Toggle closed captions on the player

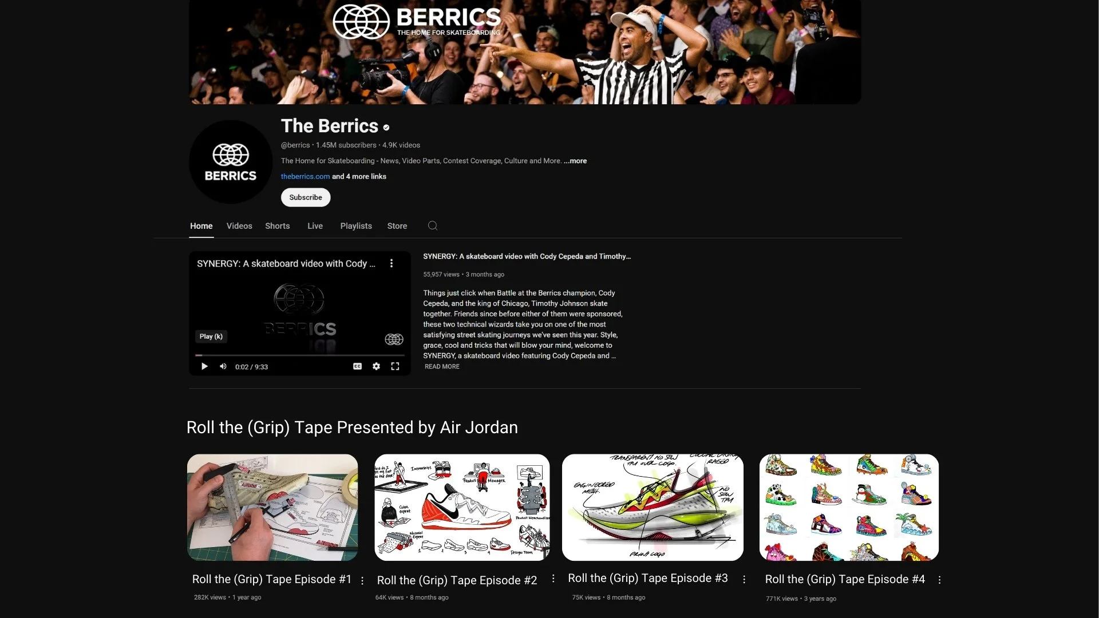point(357,366)
